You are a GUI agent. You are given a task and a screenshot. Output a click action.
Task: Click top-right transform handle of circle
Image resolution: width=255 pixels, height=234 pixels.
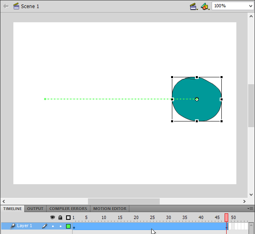[x=221, y=77]
